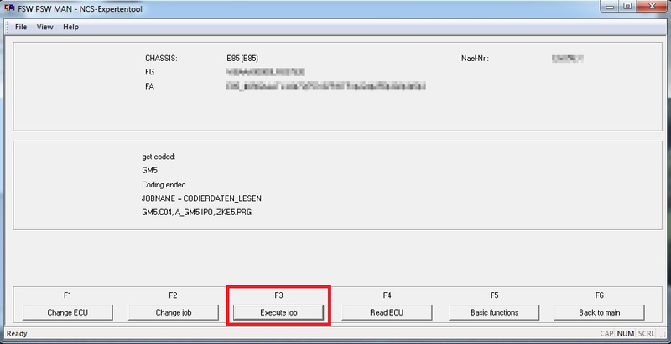Click the Ready status text
Viewport: 671px width, 344px height.
[x=18, y=333]
